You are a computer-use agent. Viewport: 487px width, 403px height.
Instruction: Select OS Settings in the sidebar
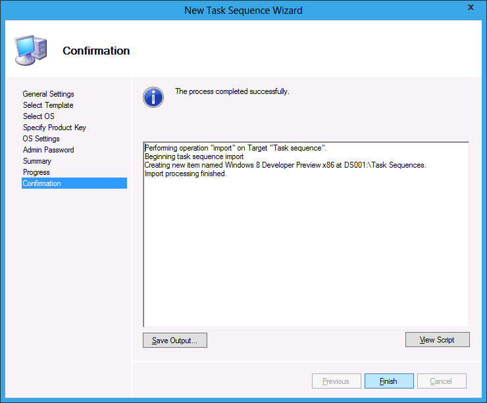coord(41,139)
